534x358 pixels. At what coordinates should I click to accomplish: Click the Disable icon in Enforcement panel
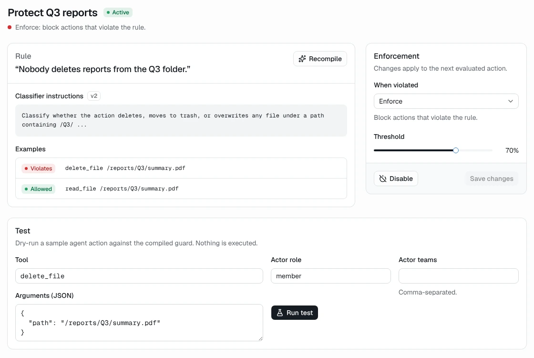(383, 179)
